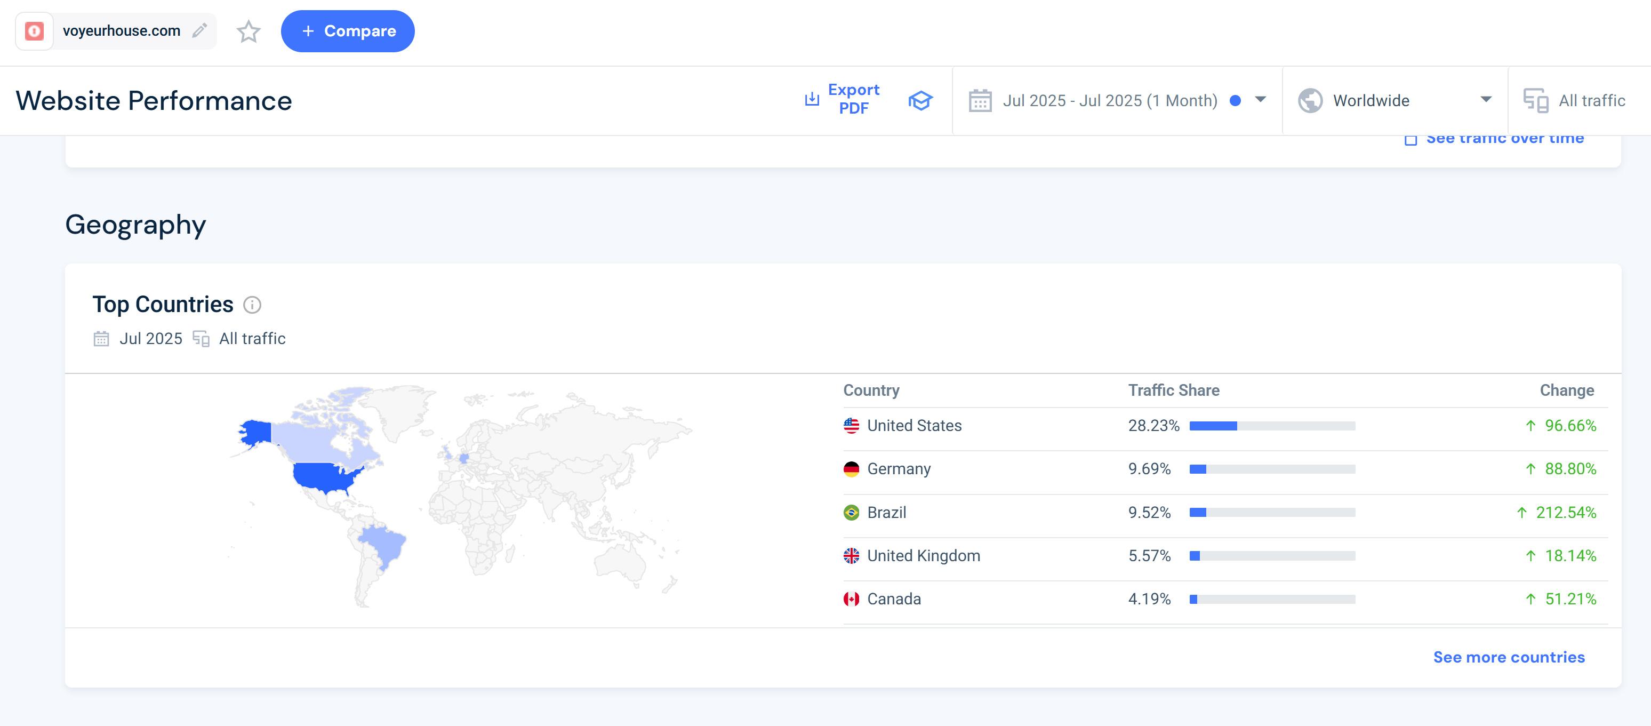The width and height of the screenshot is (1651, 726).
Task: Click the devices icon beside All traffic
Action: coord(1536,101)
